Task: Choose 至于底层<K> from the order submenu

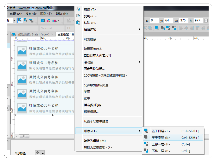Action: point(161,138)
